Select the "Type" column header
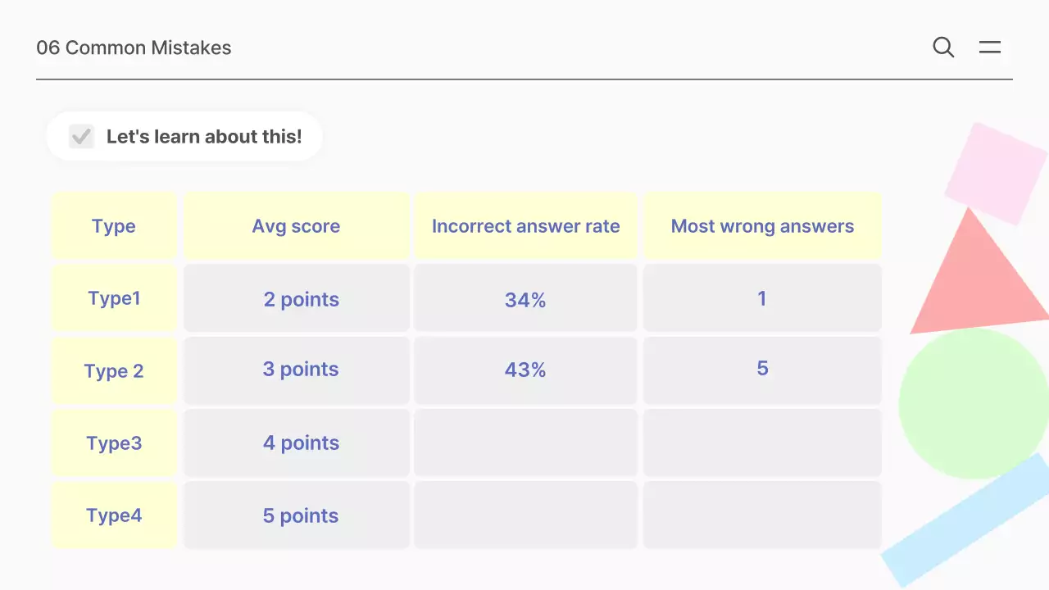This screenshot has width=1049, height=590. click(114, 226)
